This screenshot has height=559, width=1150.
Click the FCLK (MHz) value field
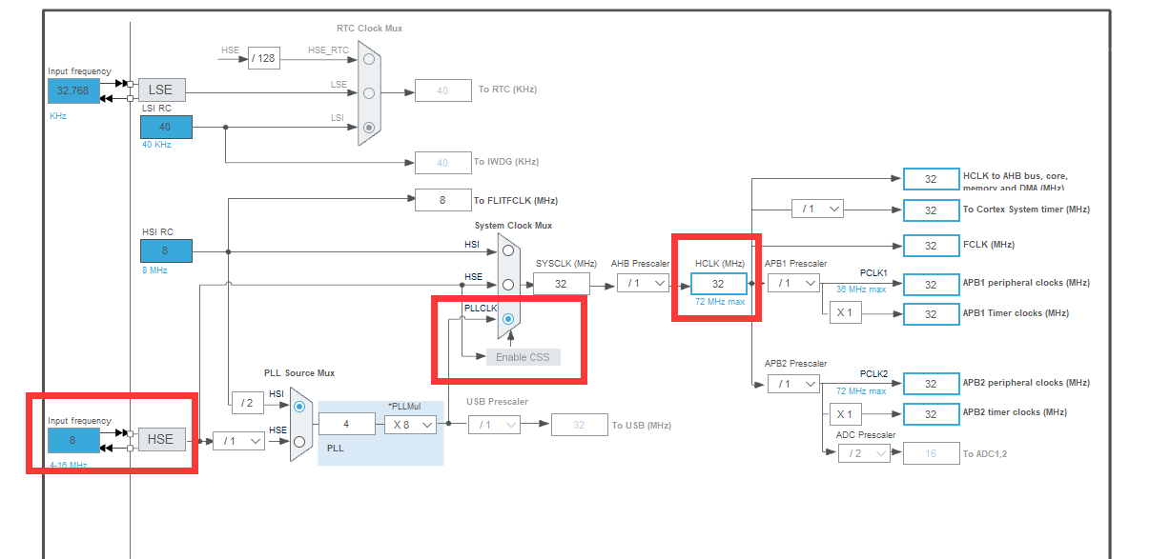[x=932, y=247]
